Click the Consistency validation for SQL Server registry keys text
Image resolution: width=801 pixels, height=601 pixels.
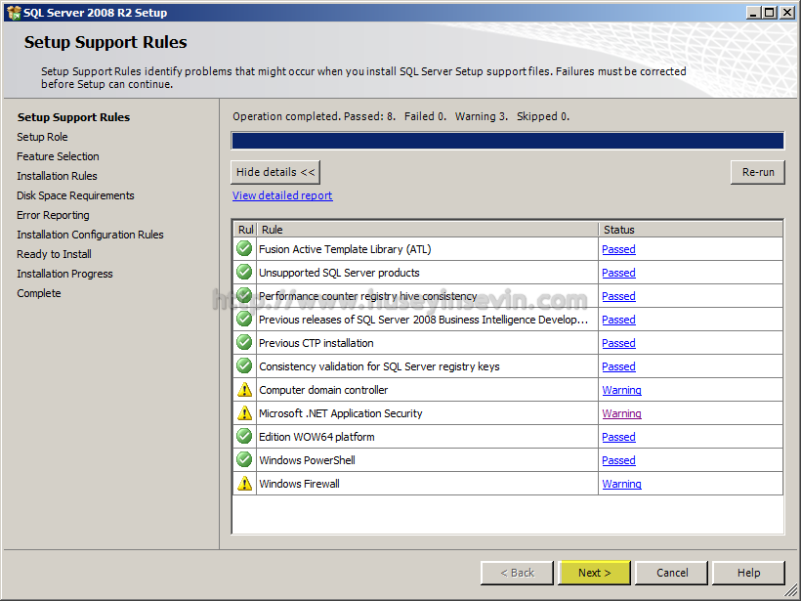379,366
